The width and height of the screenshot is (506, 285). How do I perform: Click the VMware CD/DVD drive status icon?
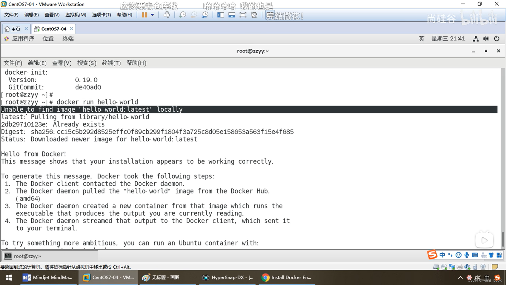(x=444, y=267)
